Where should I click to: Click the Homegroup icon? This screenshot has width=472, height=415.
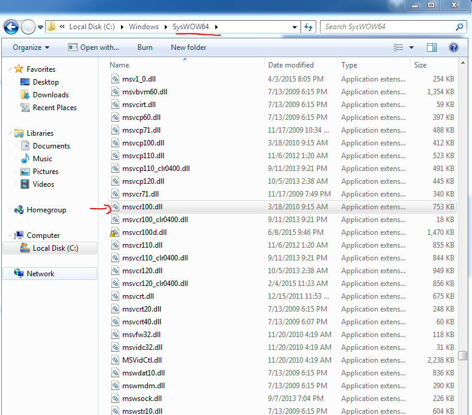point(19,209)
